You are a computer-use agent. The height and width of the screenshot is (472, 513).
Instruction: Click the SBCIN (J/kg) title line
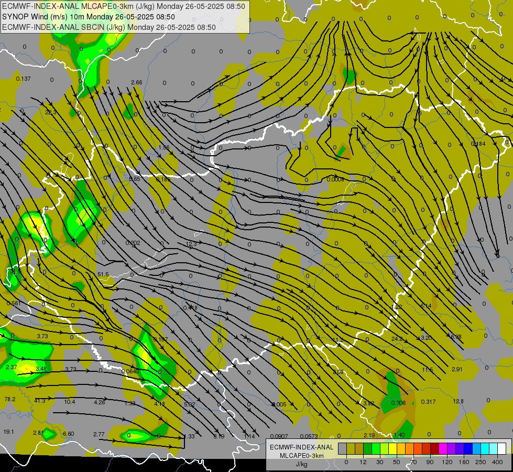pyautogui.click(x=109, y=27)
